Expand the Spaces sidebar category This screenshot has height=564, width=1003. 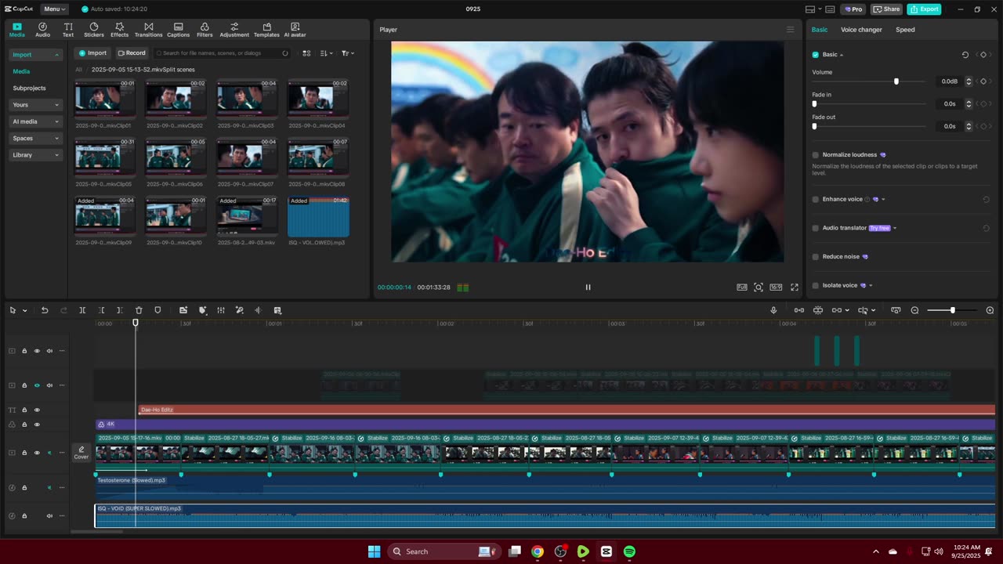click(36, 138)
